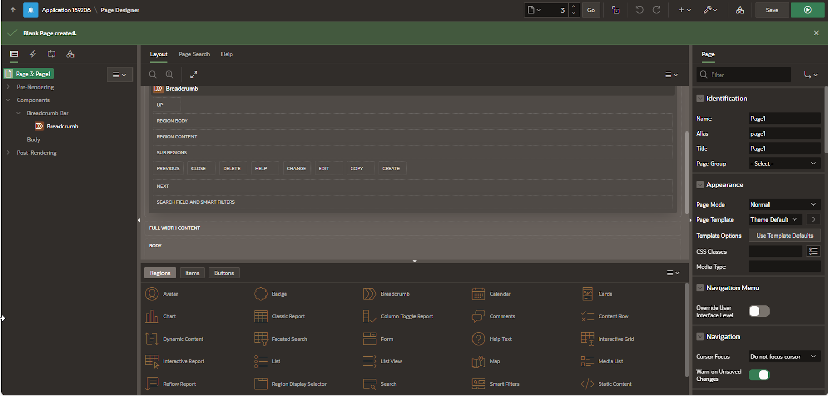The height and width of the screenshot is (396, 828).
Task: Collapse the Identification section
Action: click(x=700, y=98)
